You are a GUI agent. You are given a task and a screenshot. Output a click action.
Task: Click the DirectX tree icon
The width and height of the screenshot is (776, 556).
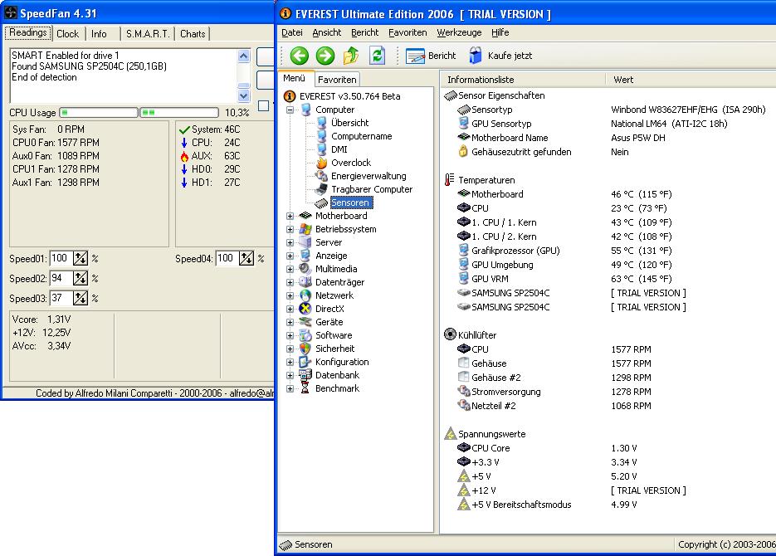(306, 309)
